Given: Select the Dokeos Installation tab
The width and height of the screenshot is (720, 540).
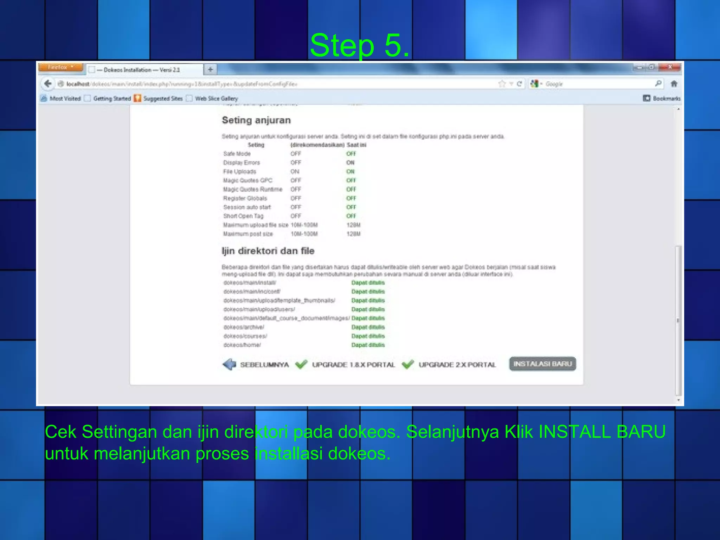Looking at the screenshot, I should (x=145, y=70).
